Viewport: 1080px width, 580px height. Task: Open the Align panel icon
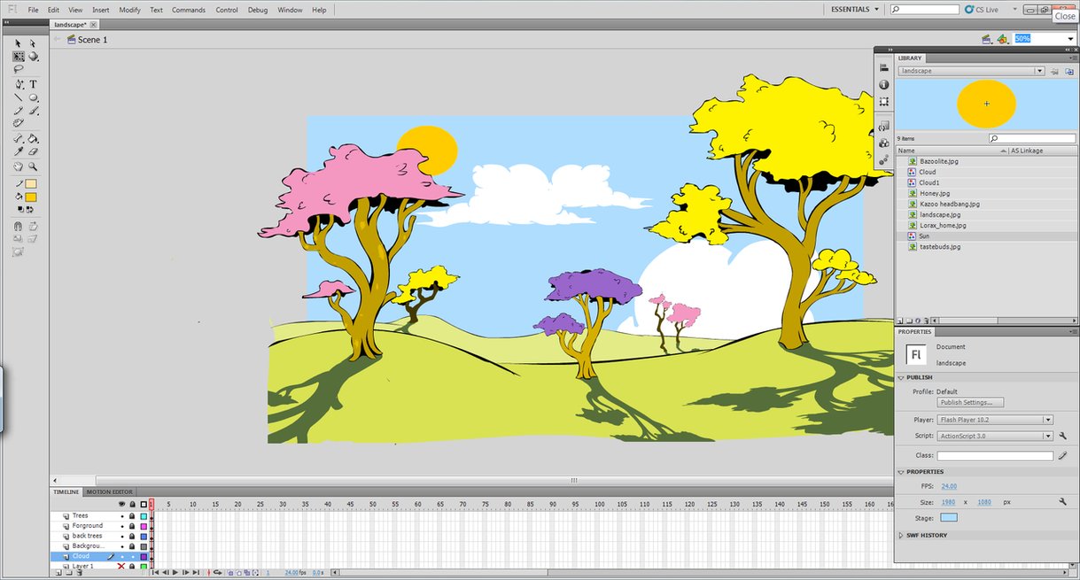tap(884, 68)
